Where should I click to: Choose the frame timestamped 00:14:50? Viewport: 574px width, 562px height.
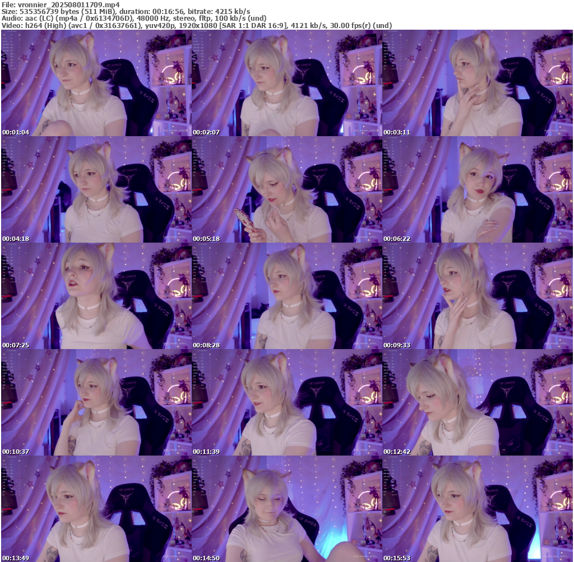pos(286,509)
